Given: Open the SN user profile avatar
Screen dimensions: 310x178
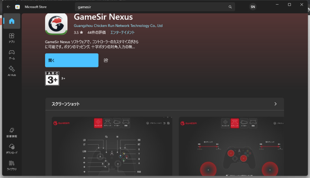Looking at the screenshot, I should (x=253, y=7).
